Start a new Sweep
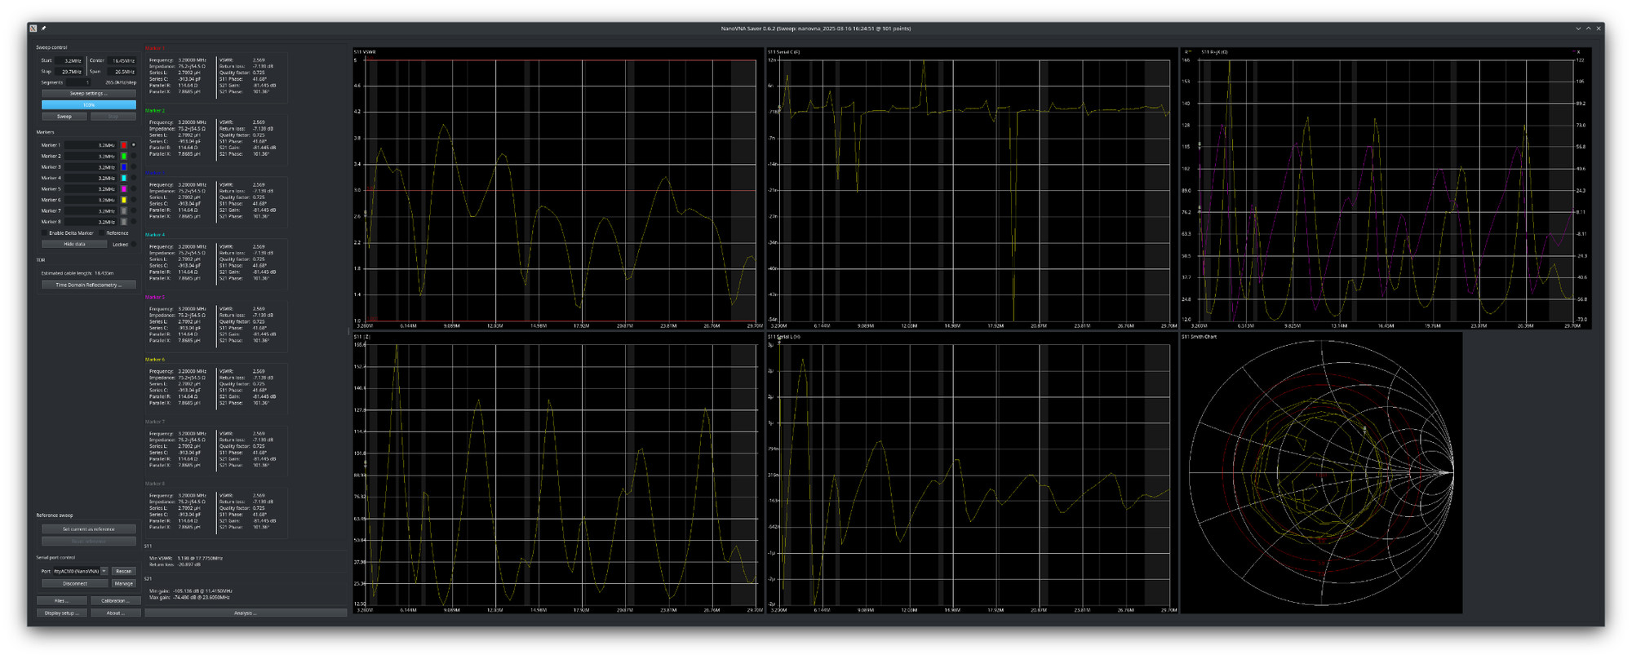 click(x=64, y=117)
